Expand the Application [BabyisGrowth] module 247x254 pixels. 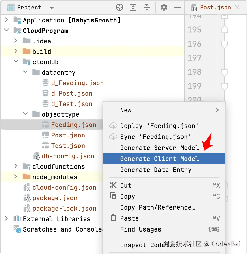7,20
